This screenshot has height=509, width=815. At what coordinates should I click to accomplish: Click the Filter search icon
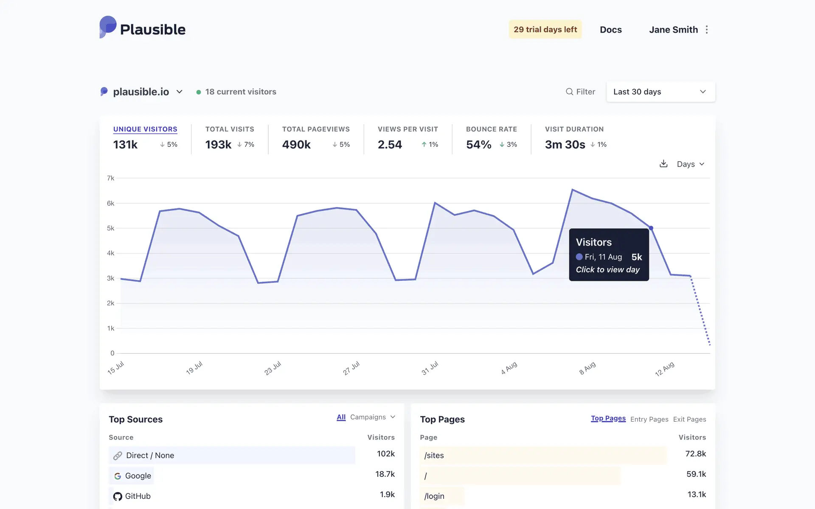tap(569, 92)
